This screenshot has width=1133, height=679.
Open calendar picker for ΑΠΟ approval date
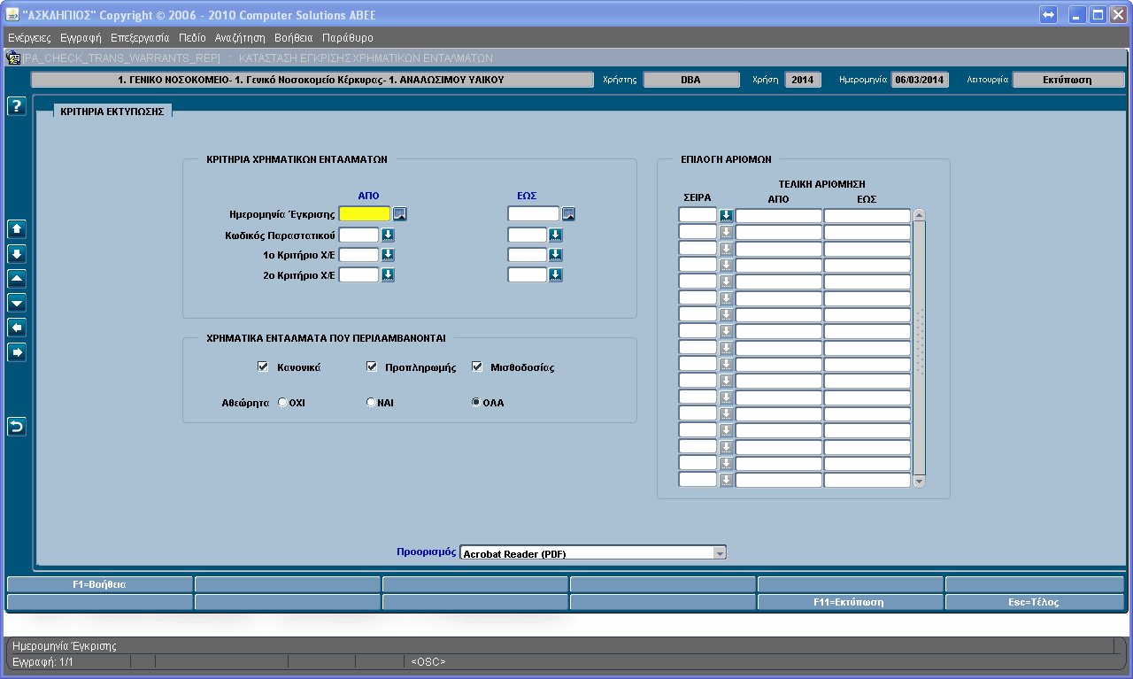(400, 213)
